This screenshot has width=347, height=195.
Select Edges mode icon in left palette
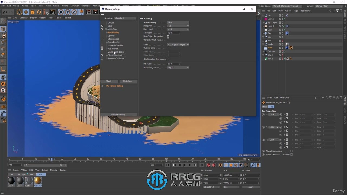click(3, 49)
